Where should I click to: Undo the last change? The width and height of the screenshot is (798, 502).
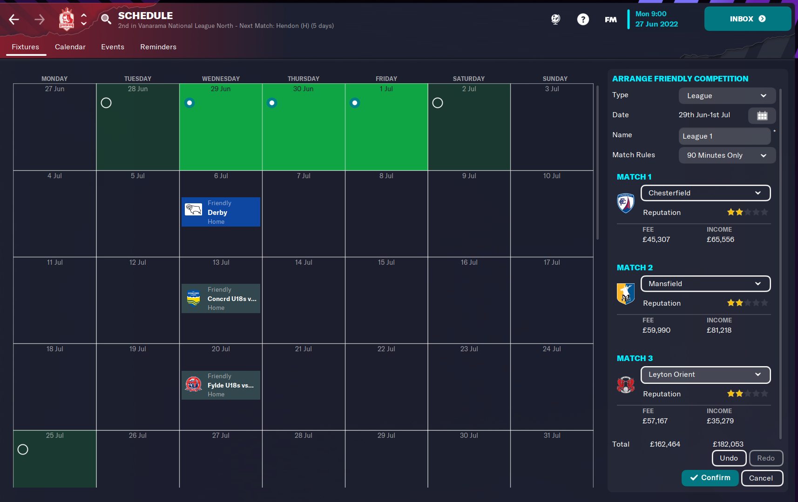click(x=729, y=458)
